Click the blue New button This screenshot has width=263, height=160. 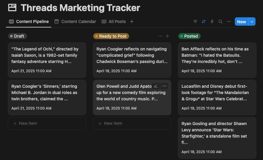pos(242,22)
